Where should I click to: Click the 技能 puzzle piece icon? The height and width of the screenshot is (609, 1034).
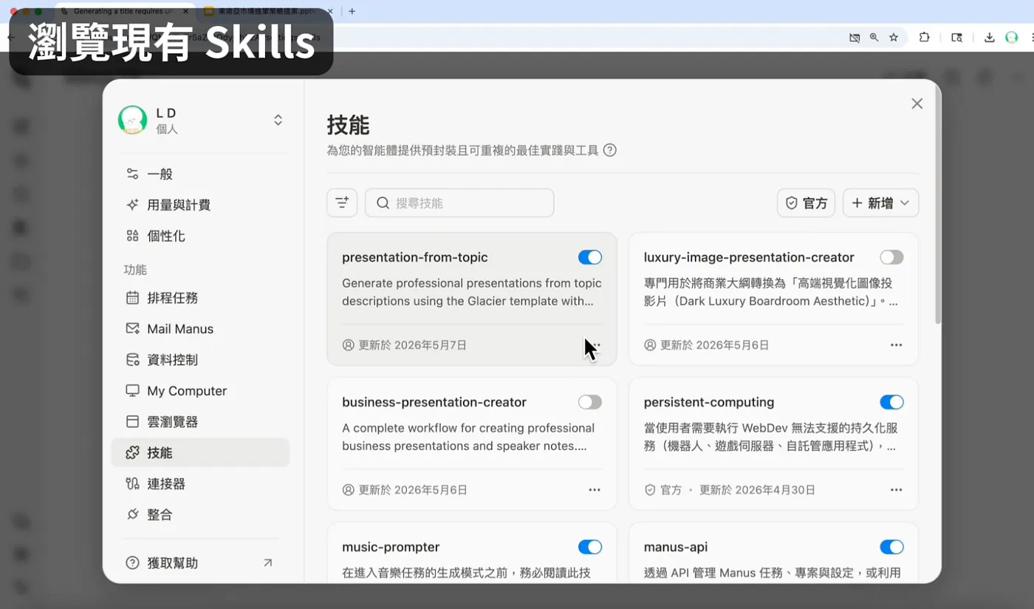pyautogui.click(x=132, y=452)
